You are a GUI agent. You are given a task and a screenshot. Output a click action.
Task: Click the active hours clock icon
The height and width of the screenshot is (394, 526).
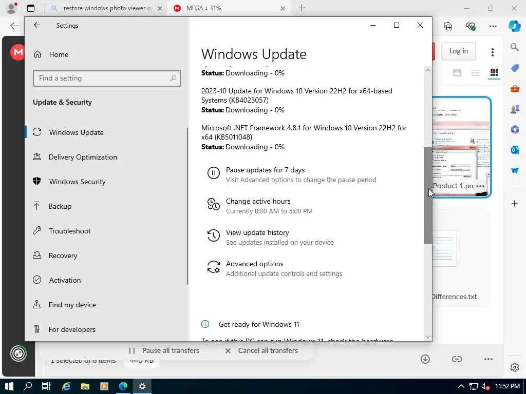tap(214, 204)
